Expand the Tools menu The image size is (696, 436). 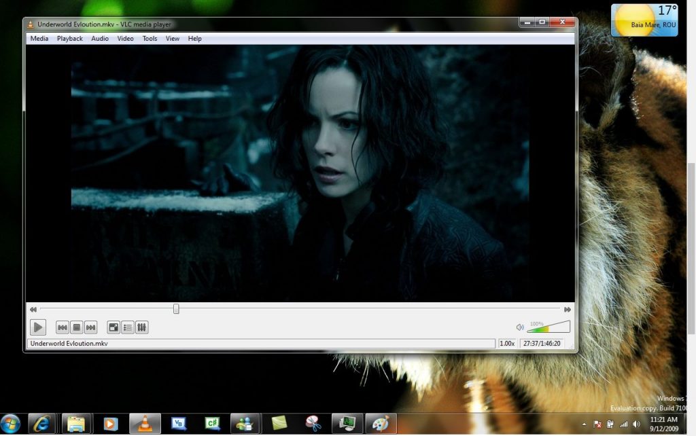[x=150, y=39]
